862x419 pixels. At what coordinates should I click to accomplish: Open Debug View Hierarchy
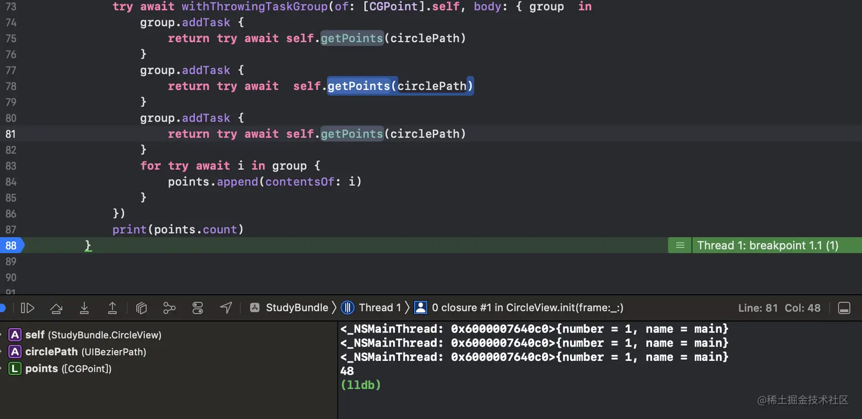[x=142, y=308]
